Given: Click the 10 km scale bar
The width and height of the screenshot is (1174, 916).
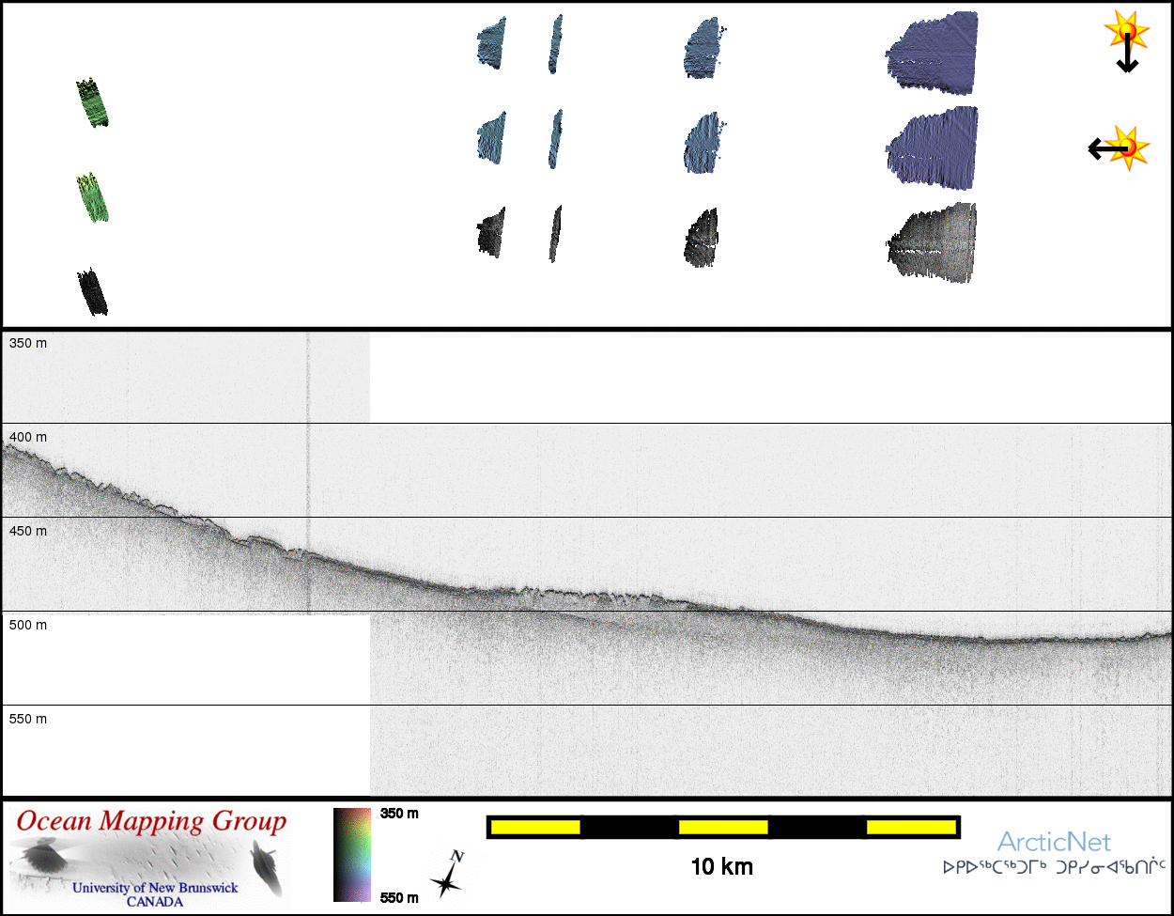Looking at the screenshot, I should click(x=722, y=827).
